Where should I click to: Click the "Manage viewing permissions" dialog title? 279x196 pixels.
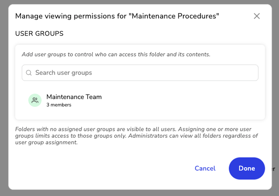pyautogui.click(x=71, y=16)
